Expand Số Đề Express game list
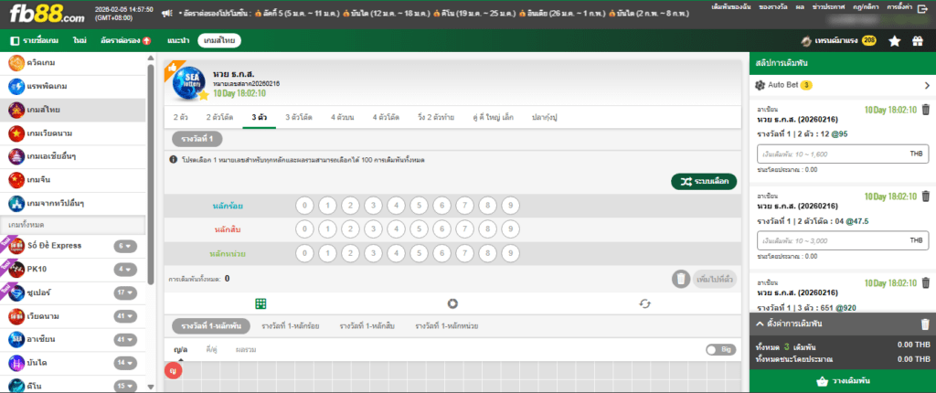The height and width of the screenshot is (393, 936). [x=126, y=246]
